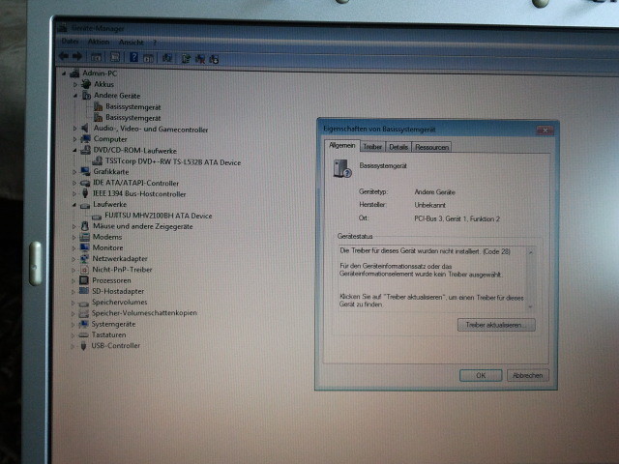The image size is (619, 464).
Task: Click the device icon in properties dialog
Action: pyautogui.click(x=341, y=168)
